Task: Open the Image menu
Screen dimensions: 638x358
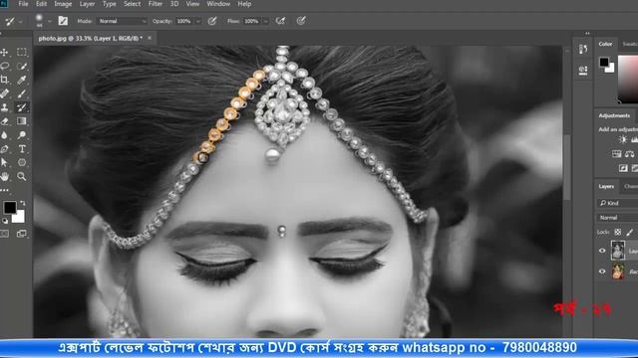Action: coord(63,4)
